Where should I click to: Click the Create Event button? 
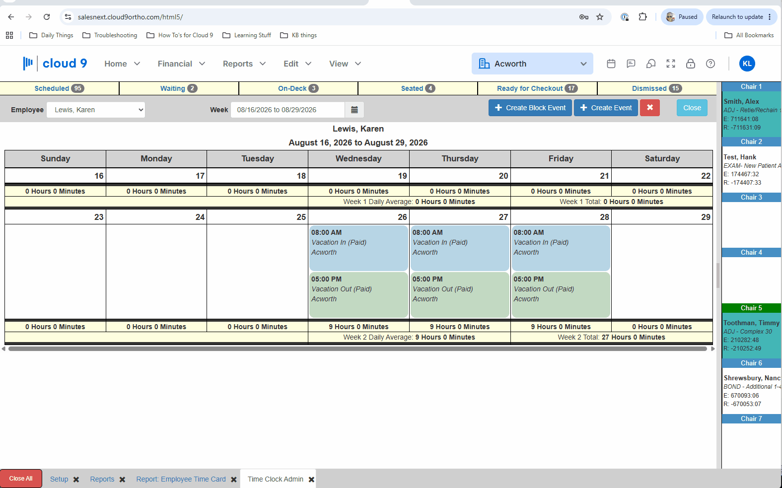[x=606, y=108]
